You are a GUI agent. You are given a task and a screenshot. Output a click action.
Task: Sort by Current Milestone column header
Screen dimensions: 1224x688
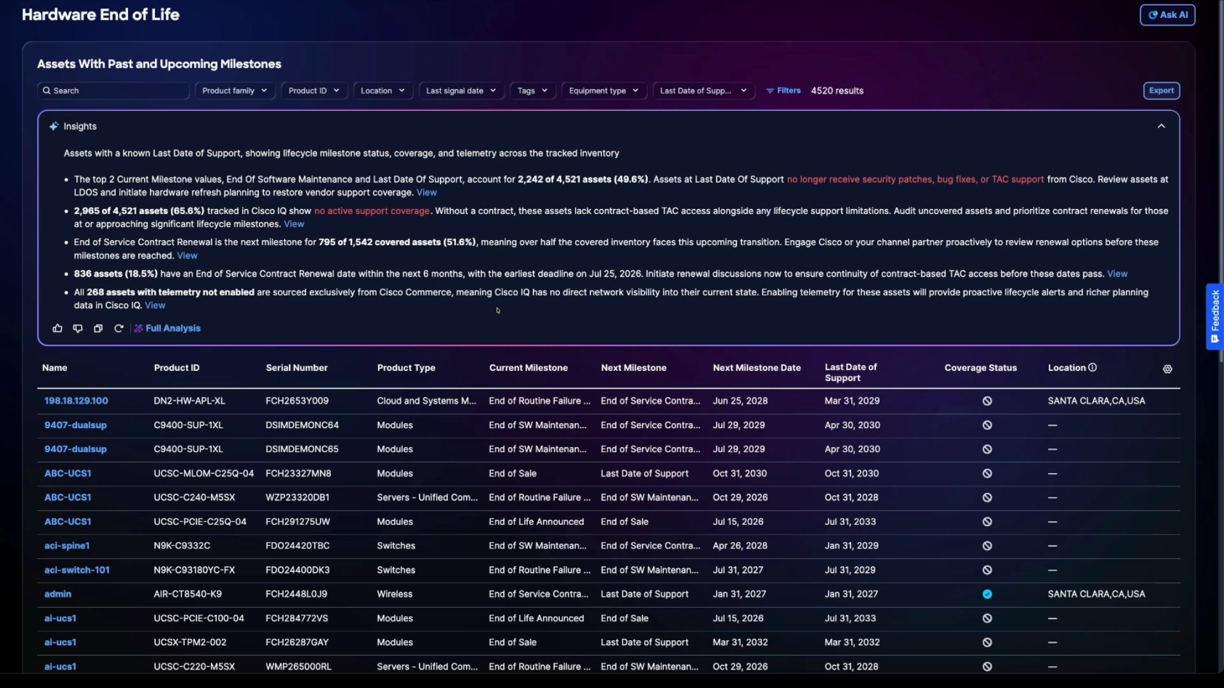[x=528, y=368]
